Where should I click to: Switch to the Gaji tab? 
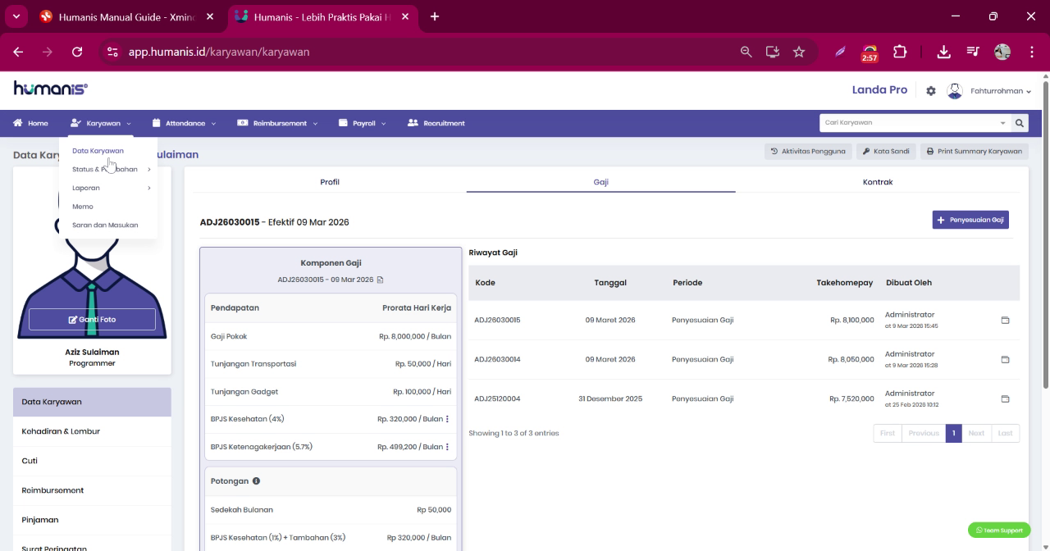[x=600, y=182]
